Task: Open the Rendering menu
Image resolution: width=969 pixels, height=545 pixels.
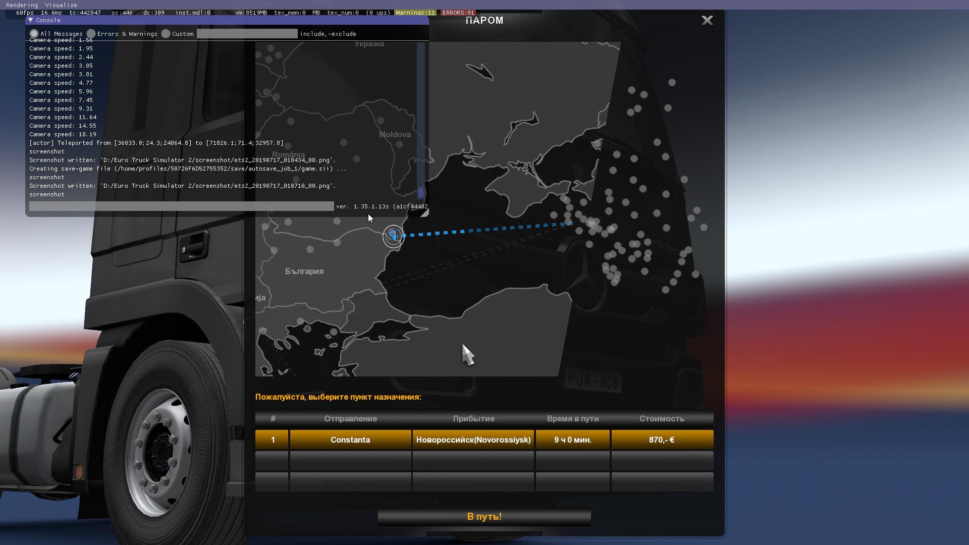Action: [x=22, y=5]
